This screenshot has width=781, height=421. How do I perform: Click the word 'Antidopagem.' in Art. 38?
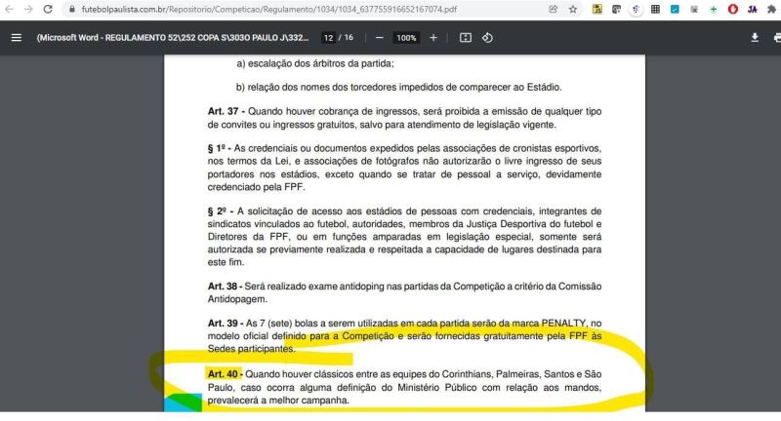pos(237,299)
